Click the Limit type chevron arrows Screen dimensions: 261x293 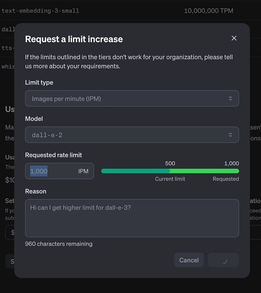click(231, 98)
